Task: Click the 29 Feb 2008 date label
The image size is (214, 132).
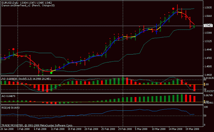Action: pyautogui.click(x=125, y=129)
